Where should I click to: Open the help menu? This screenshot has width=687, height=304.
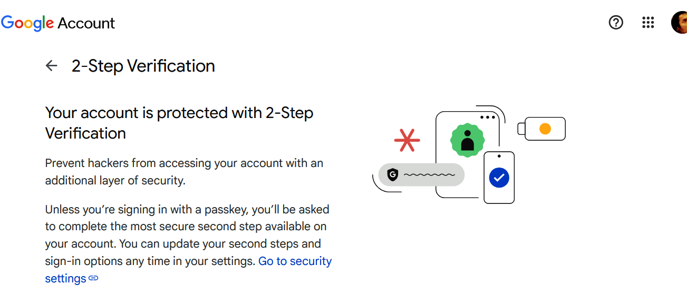(x=615, y=23)
